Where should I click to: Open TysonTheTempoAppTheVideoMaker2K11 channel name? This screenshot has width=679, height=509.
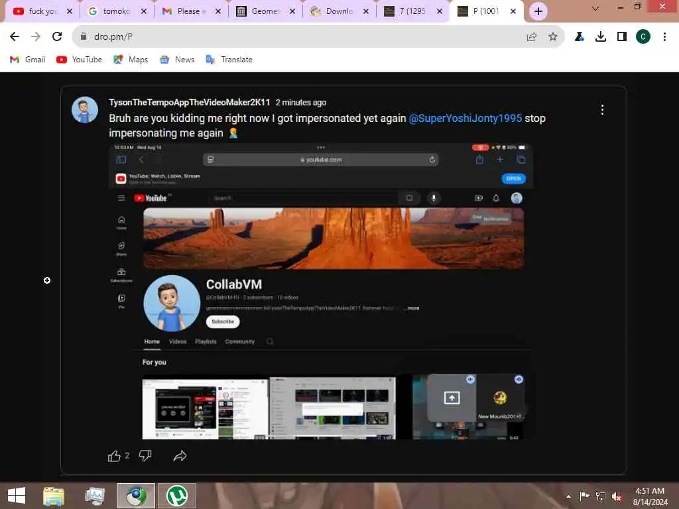click(x=189, y=102)
